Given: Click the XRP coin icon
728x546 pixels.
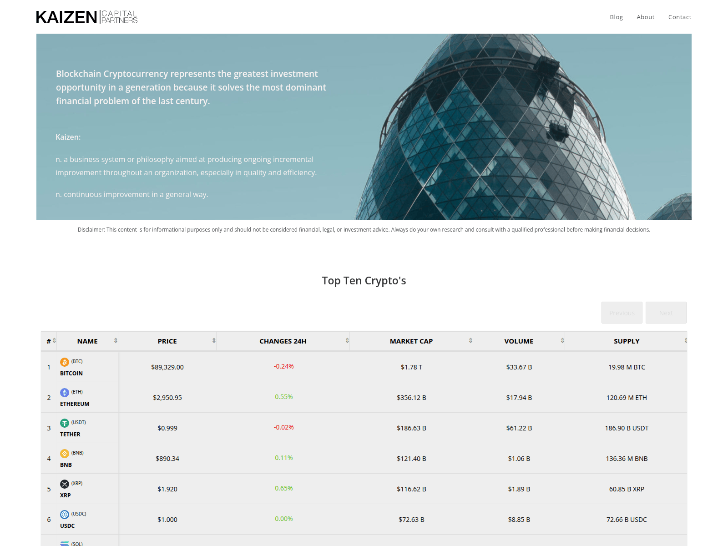Looking at the screenshot, I should coord(65,484).
